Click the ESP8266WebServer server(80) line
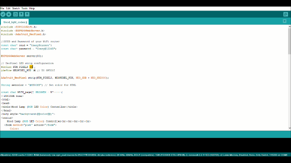 [x=22, y=56]
